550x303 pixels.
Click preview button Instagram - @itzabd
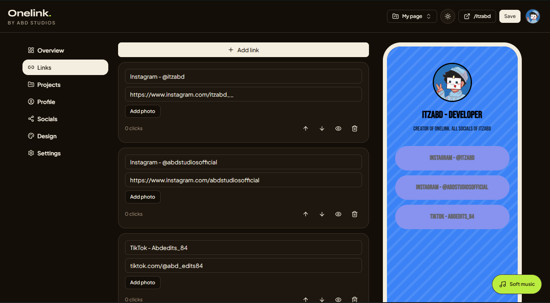click(452, 158)
